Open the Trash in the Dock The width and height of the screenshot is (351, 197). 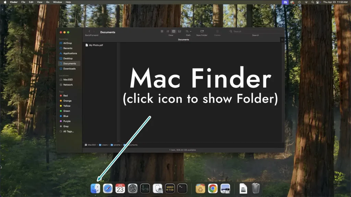click(x=255, y=188)
